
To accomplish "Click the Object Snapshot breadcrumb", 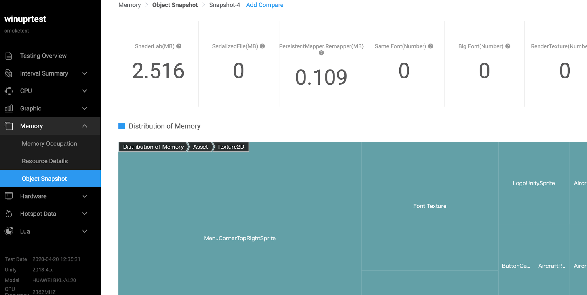I will point(175,5).
